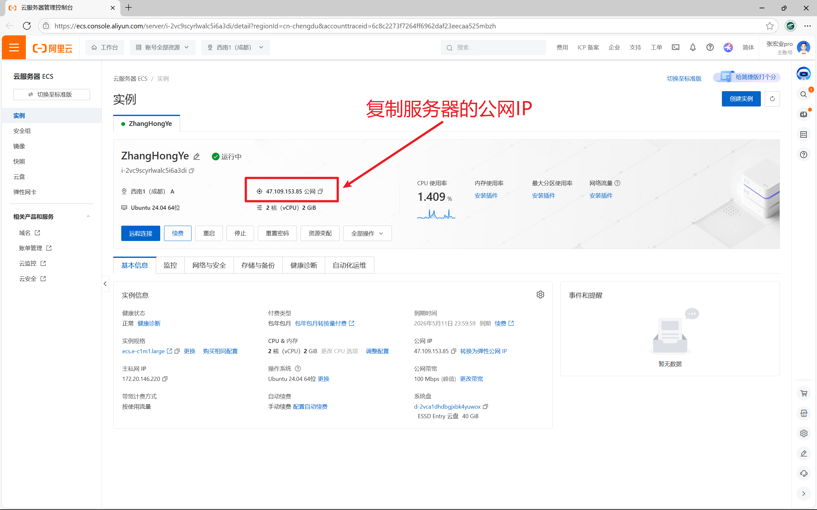Open the instance info settings gear
This screenshot has height=510, width=817.
point(540,295)
